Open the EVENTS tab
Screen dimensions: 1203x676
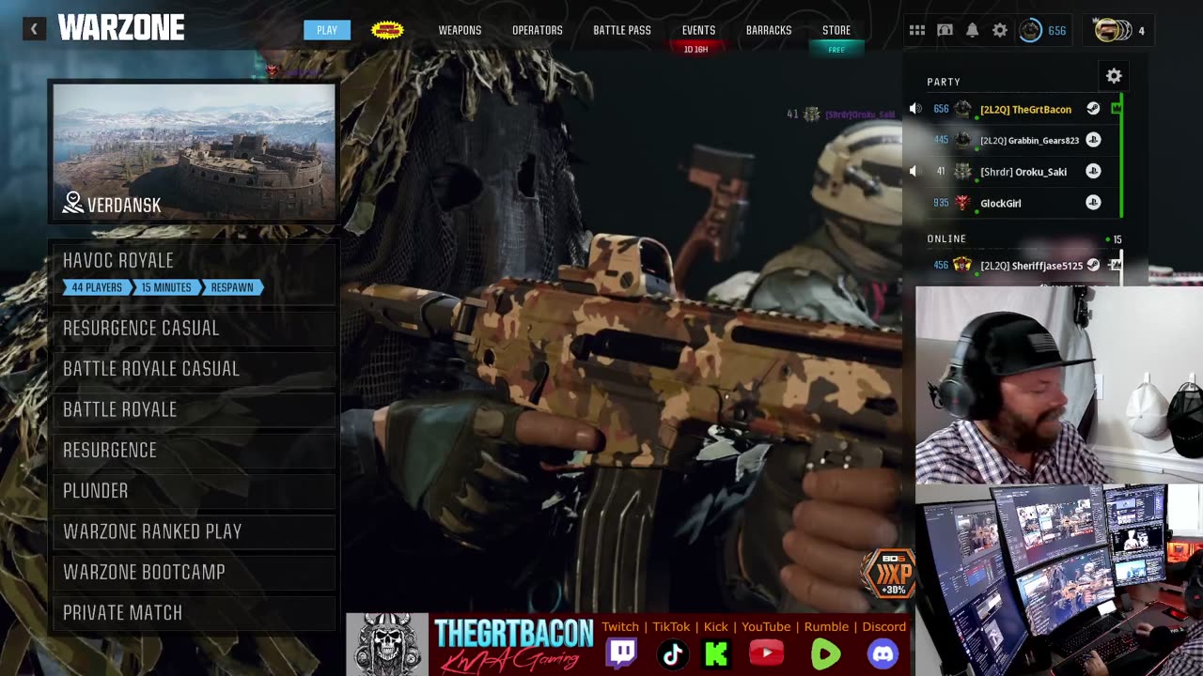(x=698, y=30)
